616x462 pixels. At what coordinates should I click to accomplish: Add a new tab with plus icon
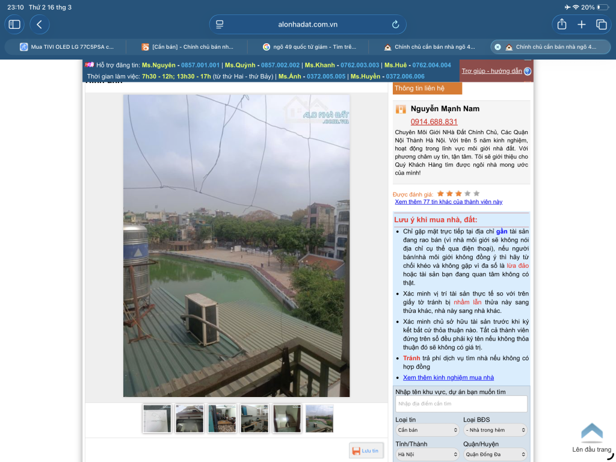pyautogui.click(x=582, y=24)
